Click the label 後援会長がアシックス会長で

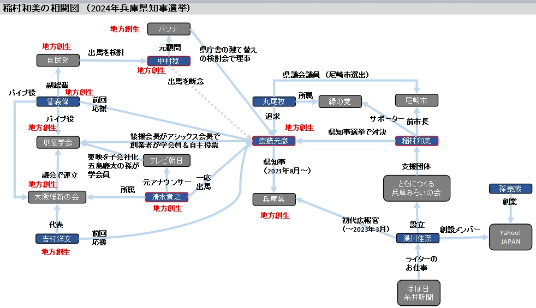click(175, 136)
